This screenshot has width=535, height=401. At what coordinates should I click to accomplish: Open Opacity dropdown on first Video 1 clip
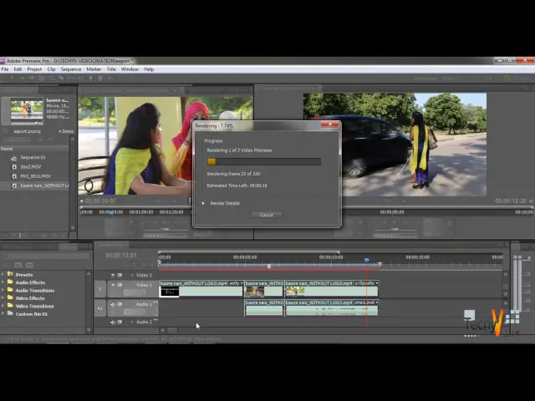(242, 283)
